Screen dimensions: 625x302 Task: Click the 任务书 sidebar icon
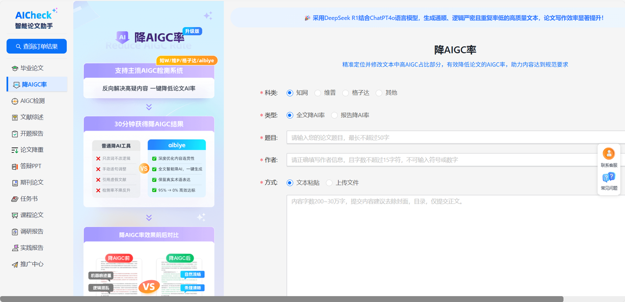coord(15,199)
